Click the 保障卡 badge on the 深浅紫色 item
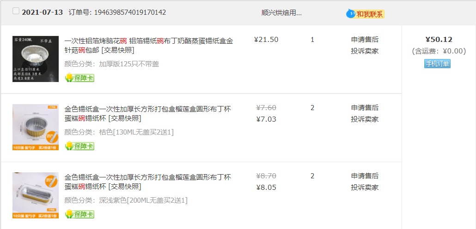This screenshot has width=476, height=229. tap(79, 214)
